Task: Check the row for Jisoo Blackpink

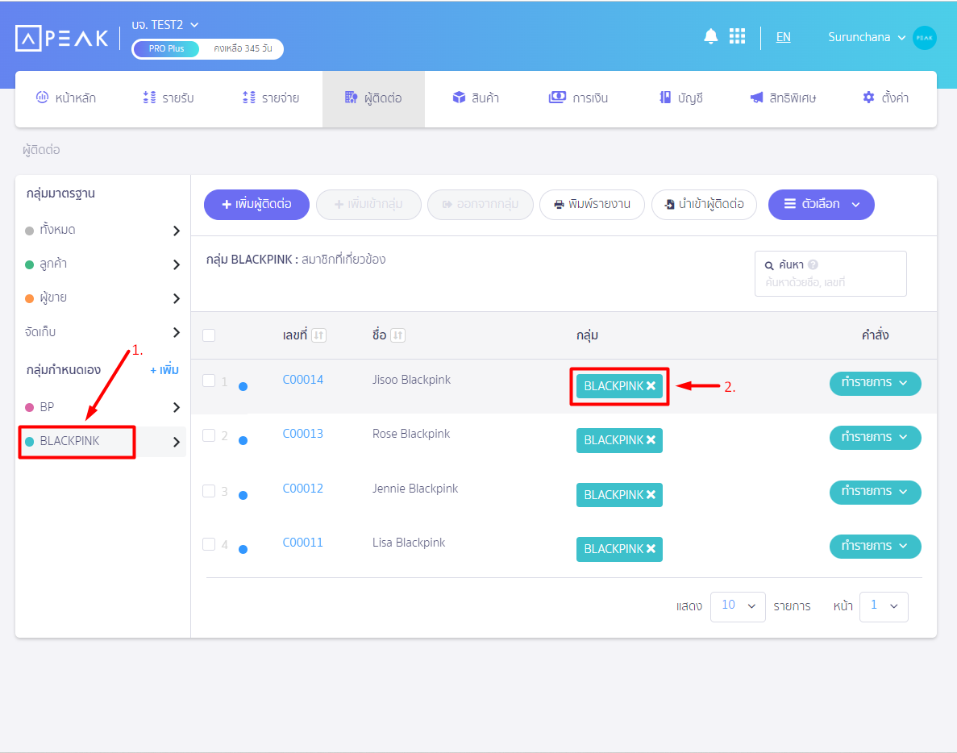Action: pos(209,381)
